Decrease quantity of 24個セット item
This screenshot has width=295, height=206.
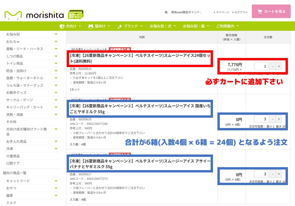pyautogui.click(x=272, y=66)
